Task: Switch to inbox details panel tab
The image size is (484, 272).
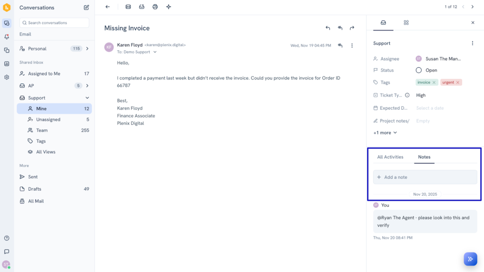Action: [383, 23]
